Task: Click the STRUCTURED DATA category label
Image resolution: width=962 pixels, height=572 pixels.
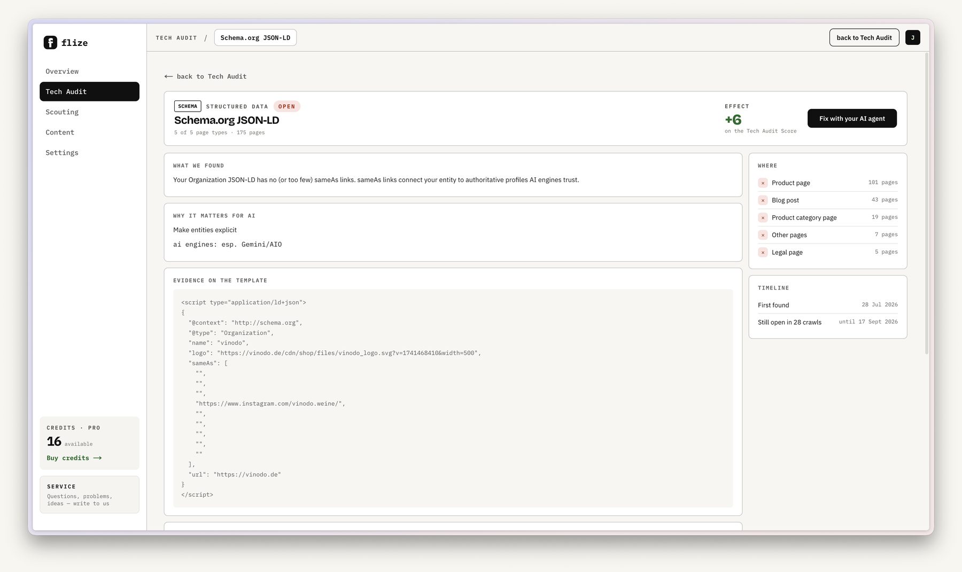Action: [x=237, y=107]
